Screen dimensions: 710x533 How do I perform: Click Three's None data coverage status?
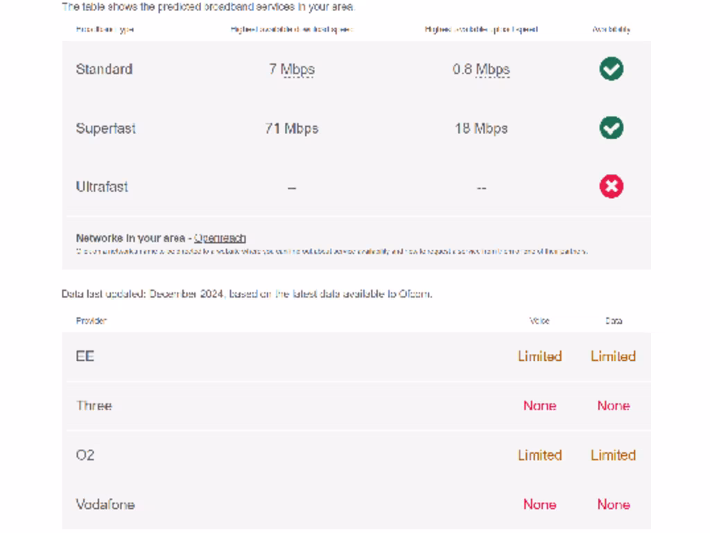(x=613, y=405)
